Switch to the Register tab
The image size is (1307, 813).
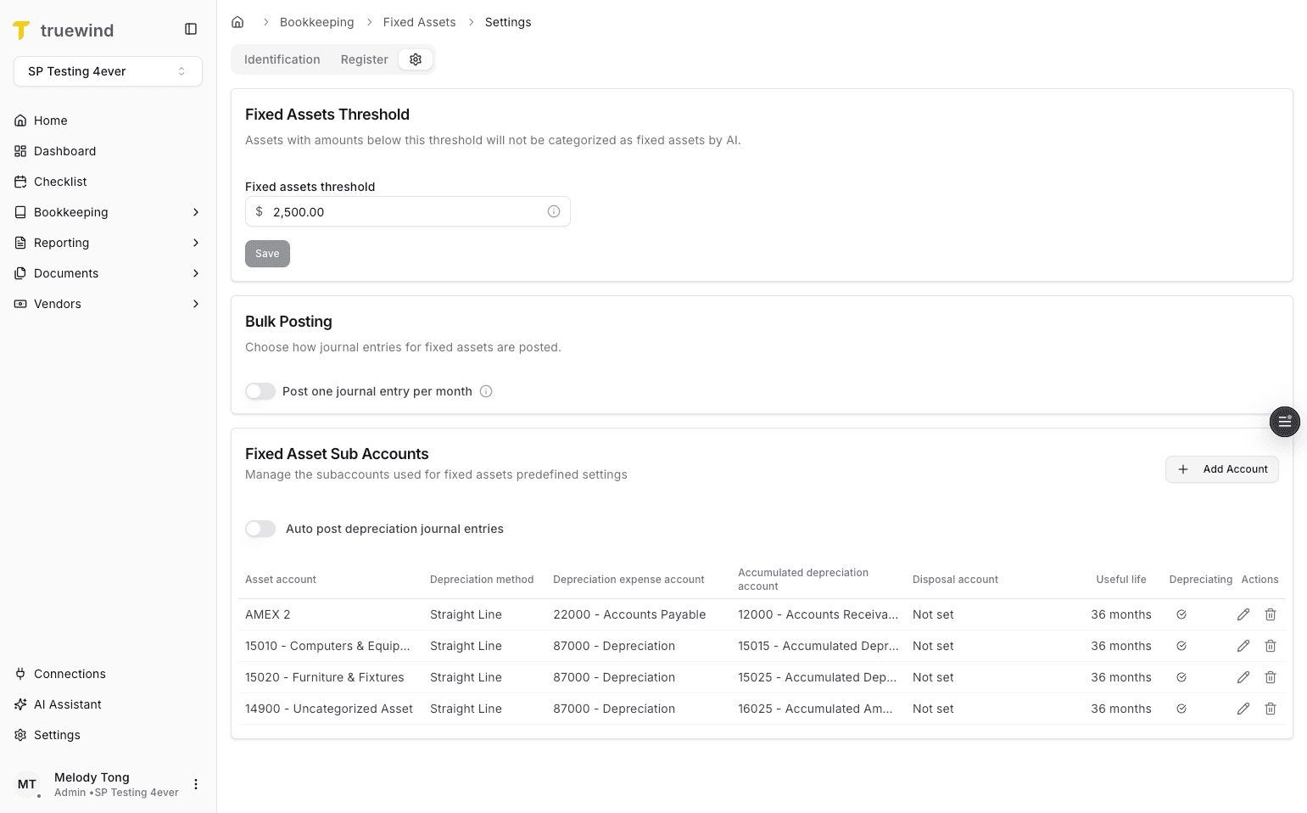(x=364, y=59)
